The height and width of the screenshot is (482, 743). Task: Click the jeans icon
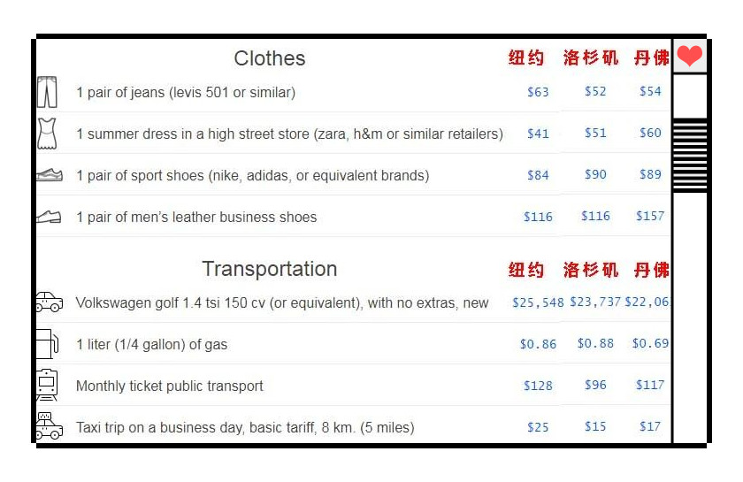(47, 92)
